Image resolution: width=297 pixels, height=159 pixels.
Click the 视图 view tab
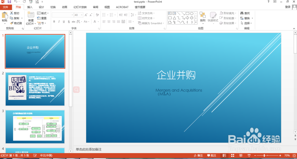(x=107, y=7)
